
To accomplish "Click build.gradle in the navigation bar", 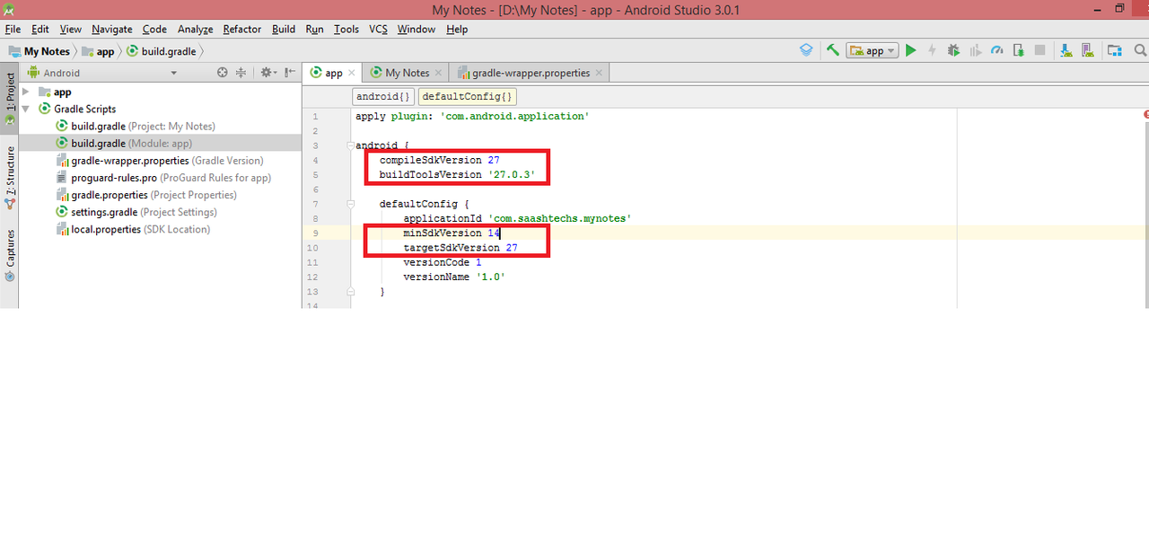I will pyautogui.click(x=162, y=51).
